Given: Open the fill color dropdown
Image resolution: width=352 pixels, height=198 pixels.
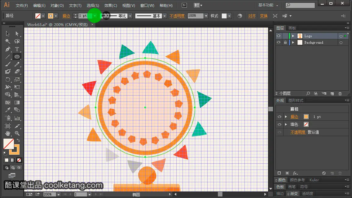Looking at the screenshot, I should click(43, 16).
